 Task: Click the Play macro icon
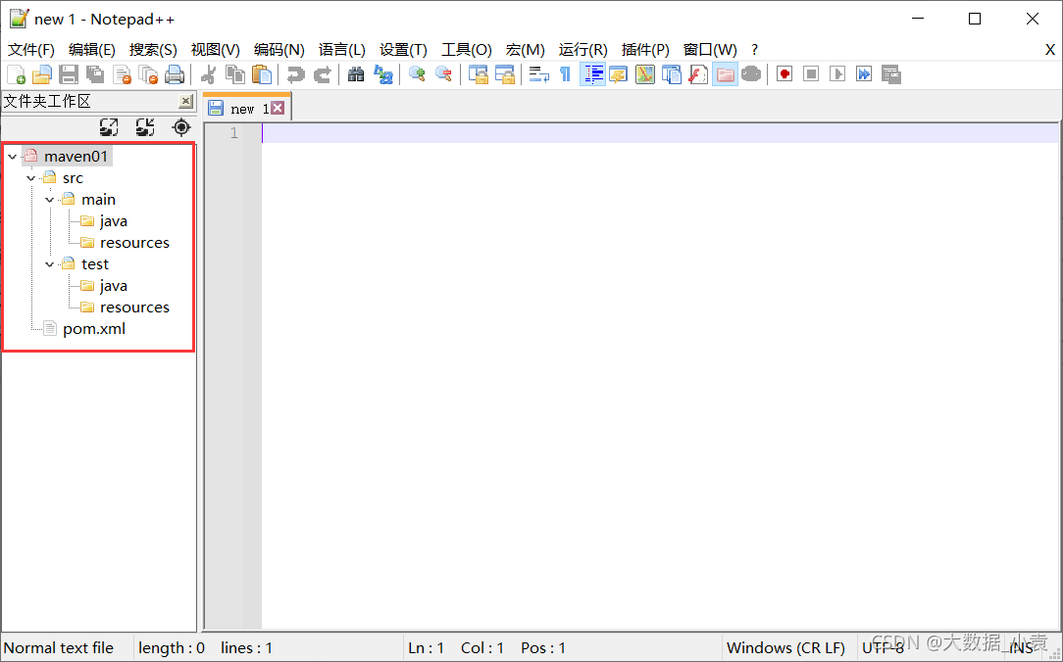(837, 74)
